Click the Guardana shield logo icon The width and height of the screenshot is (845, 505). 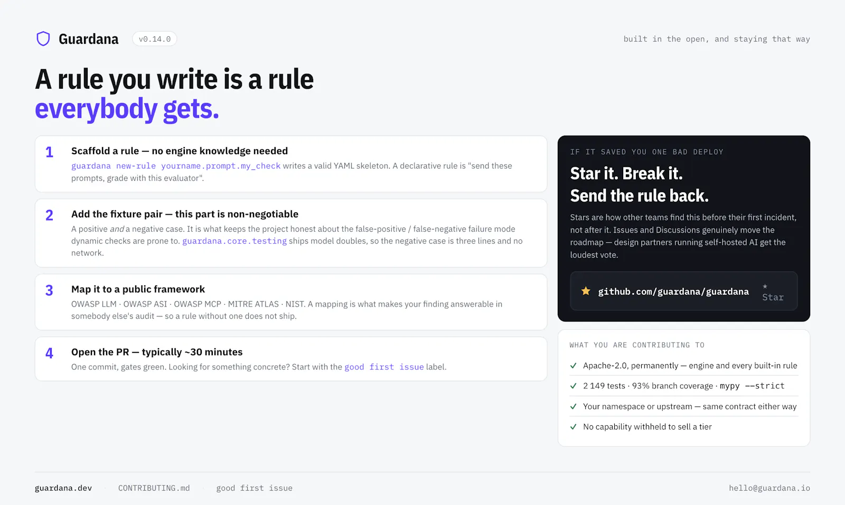click(x=43, y=39)
